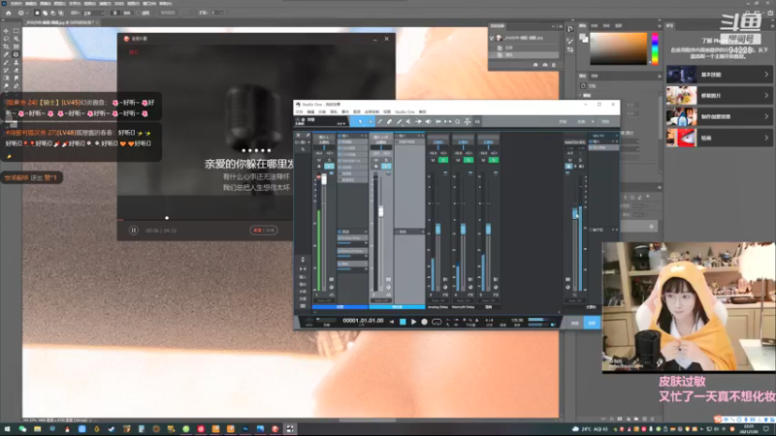Select the Eraser tool in Studio One toolbar

pyautogui.click(x=390, y=122)
